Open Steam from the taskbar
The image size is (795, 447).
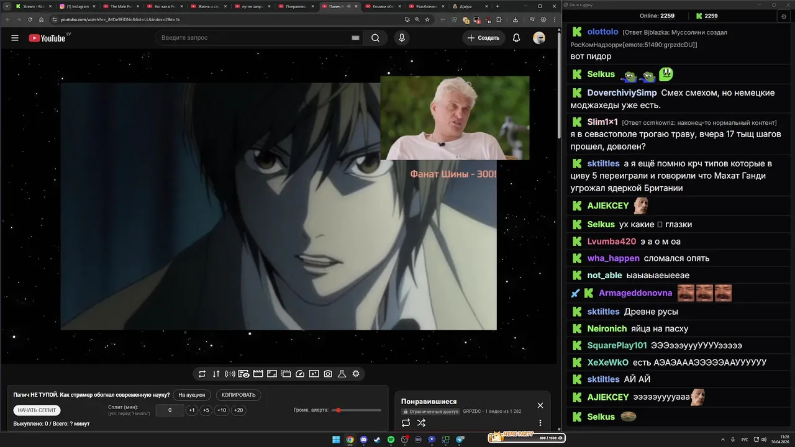[377, 440]
